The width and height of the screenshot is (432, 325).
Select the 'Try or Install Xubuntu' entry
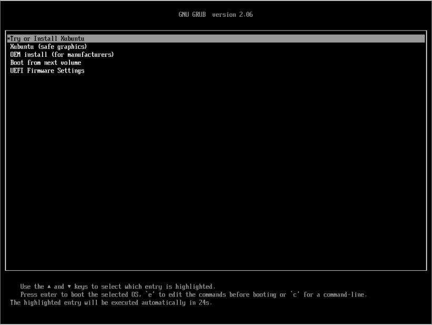pyautogui.click(x=216, y=38)
